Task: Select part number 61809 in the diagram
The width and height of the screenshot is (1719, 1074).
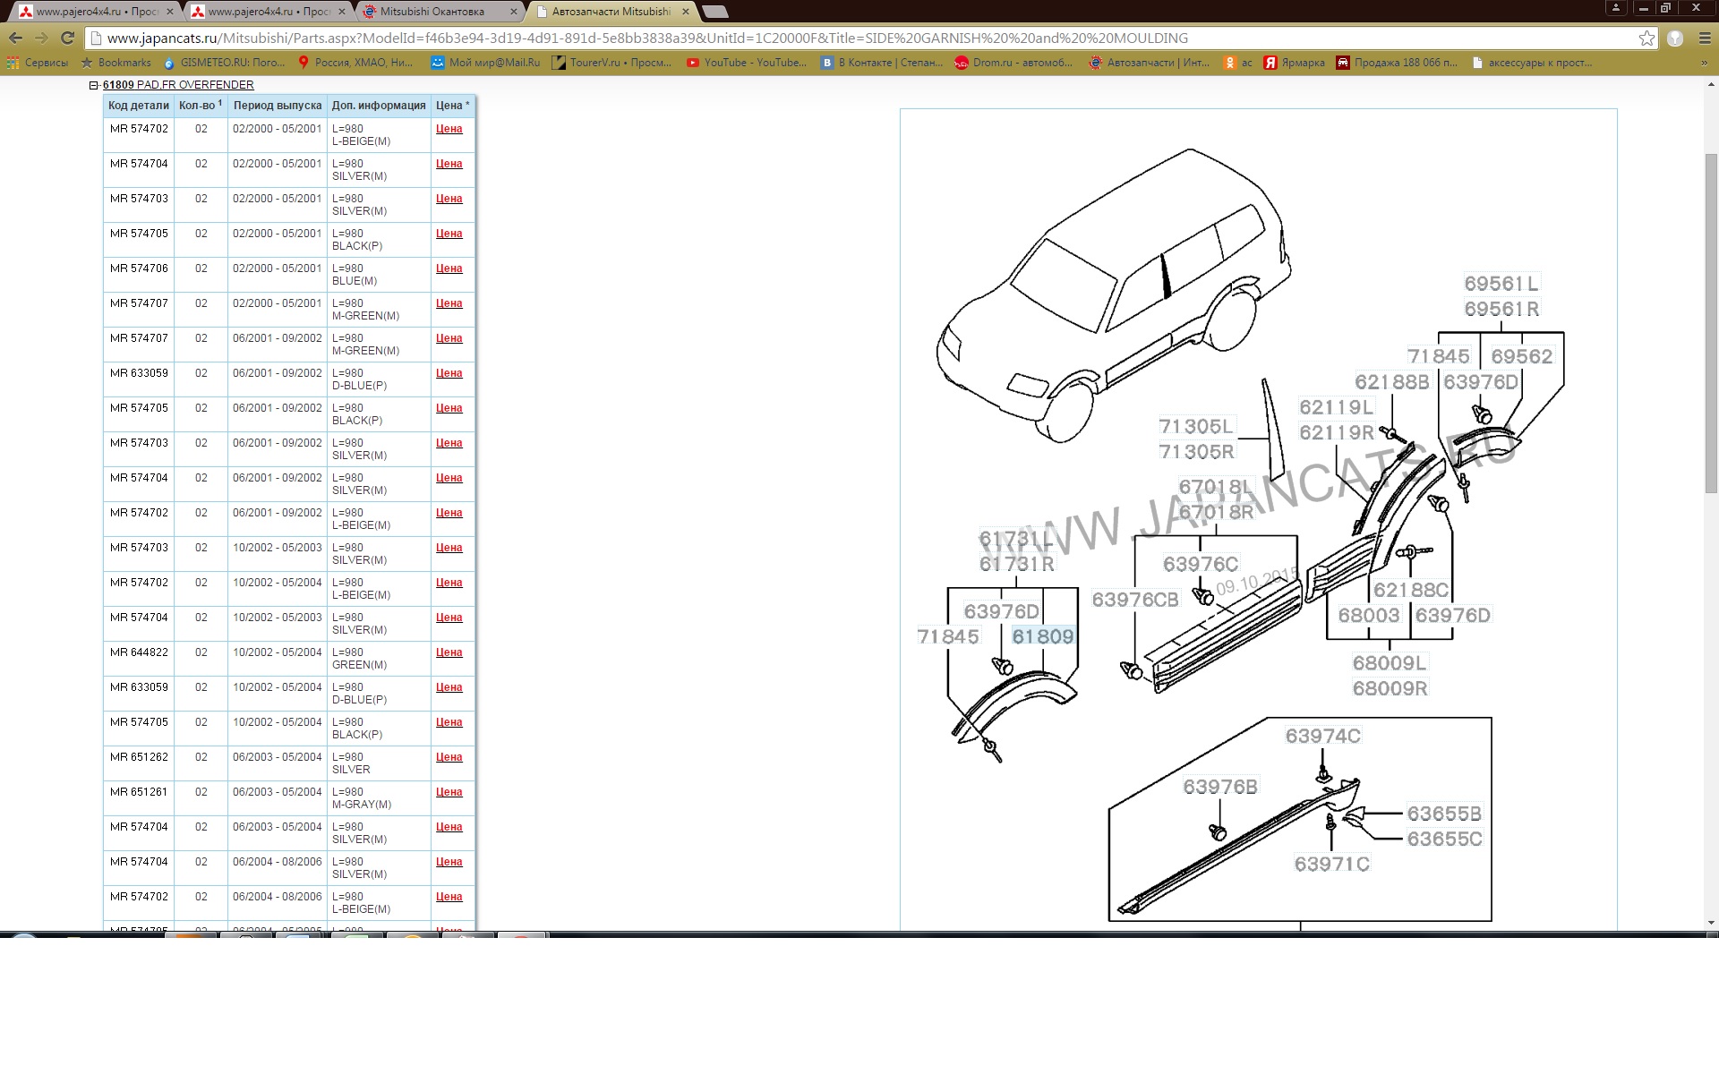Action: (1042, 636)
